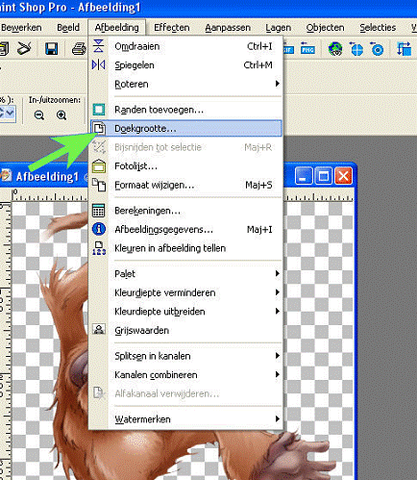Viewport: 417px width, 480px height.
Task: Click the green globe toolbar icon
Action: click(335, 49)
